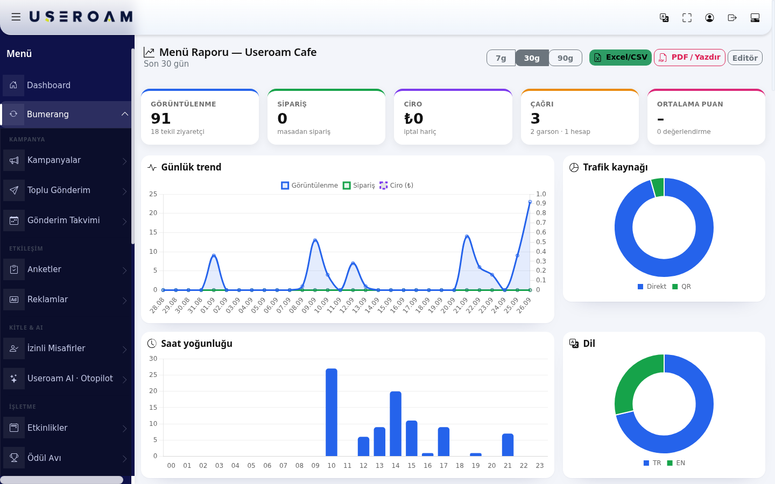The width and height of the screenshot is (775, 484).
Task: Expand the Etkinlikler submenu chevron
Action: [124, 429]
